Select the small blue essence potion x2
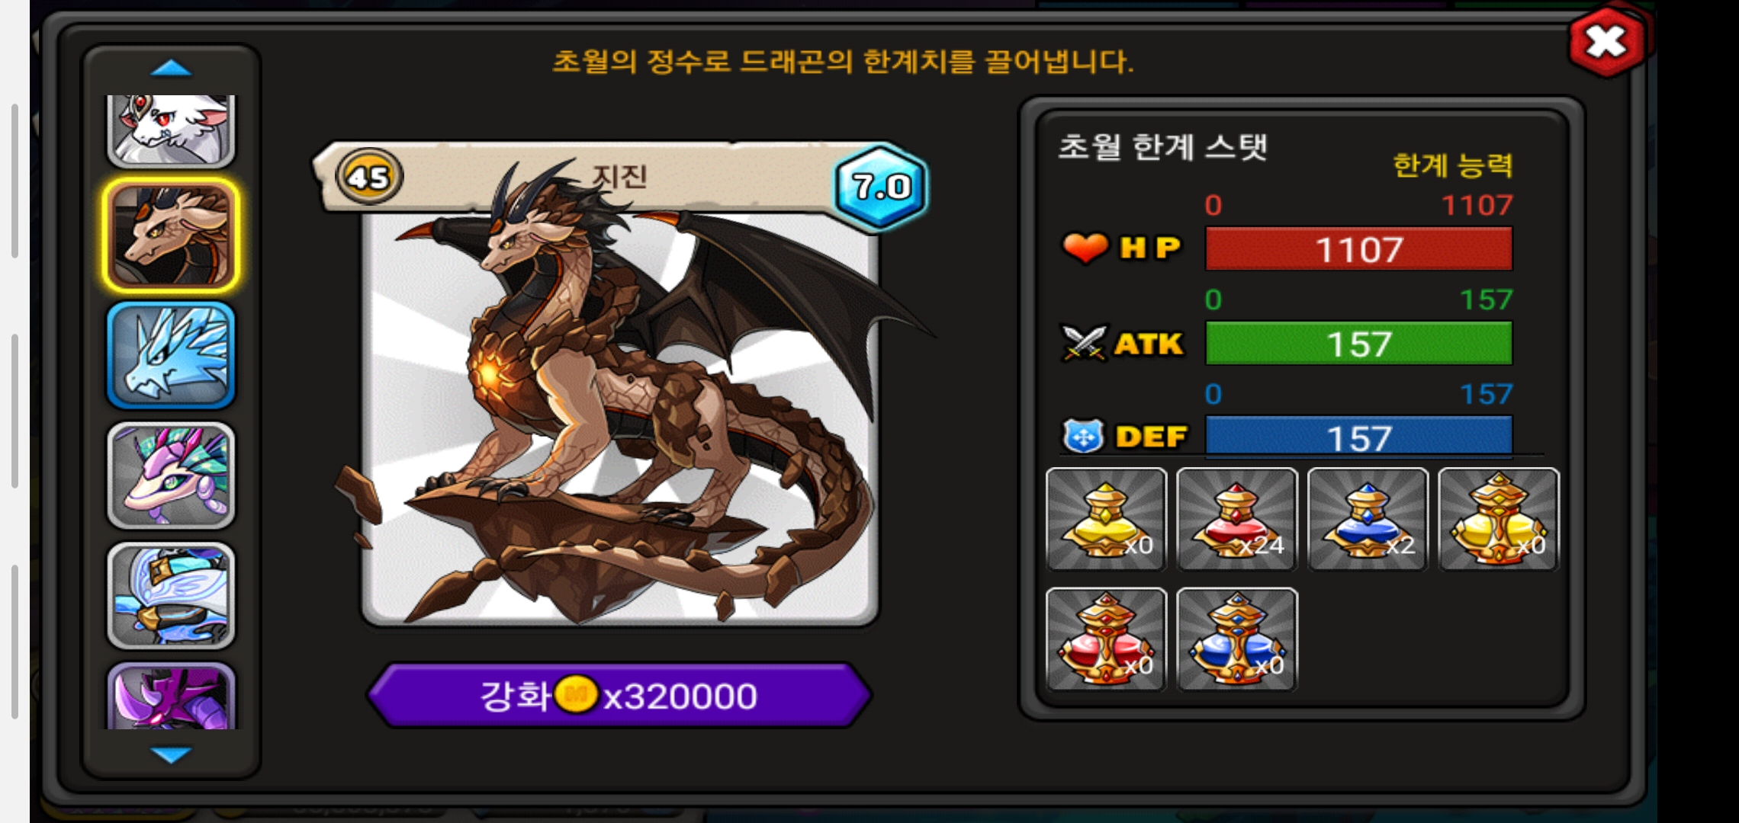The width and height of the screenshot is (1739, 823). (x=1368, y=519)
